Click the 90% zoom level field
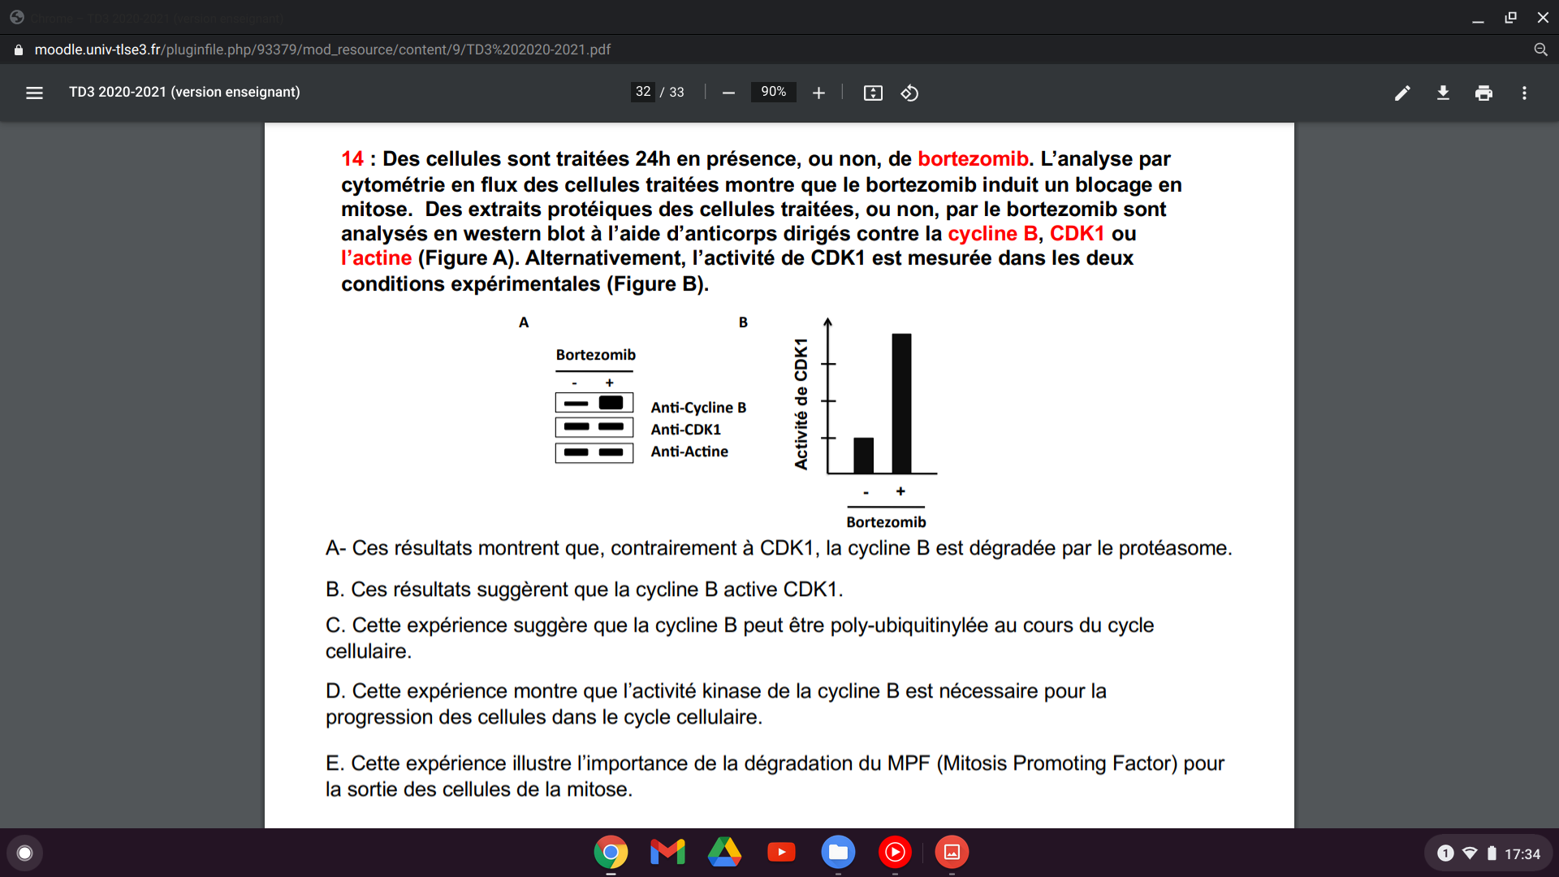1559x877 pixels. pos(773,92)
